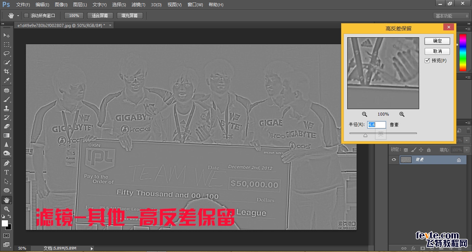Zoom out the High Pass preview
This screenshot has height=252, width=472.
(x=365, y=114)
